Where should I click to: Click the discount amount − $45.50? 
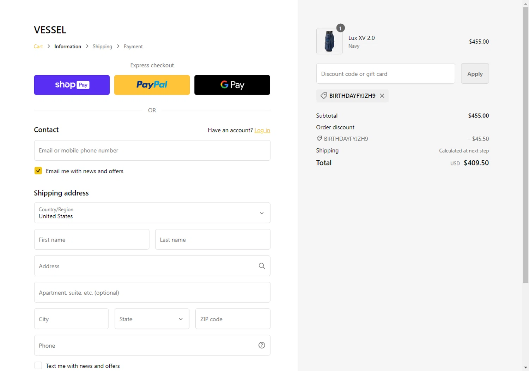pos(478,139)
